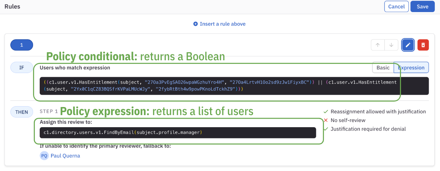Select the Expression mode toggle
Screen dimensions: 440x171
point(411,68)
